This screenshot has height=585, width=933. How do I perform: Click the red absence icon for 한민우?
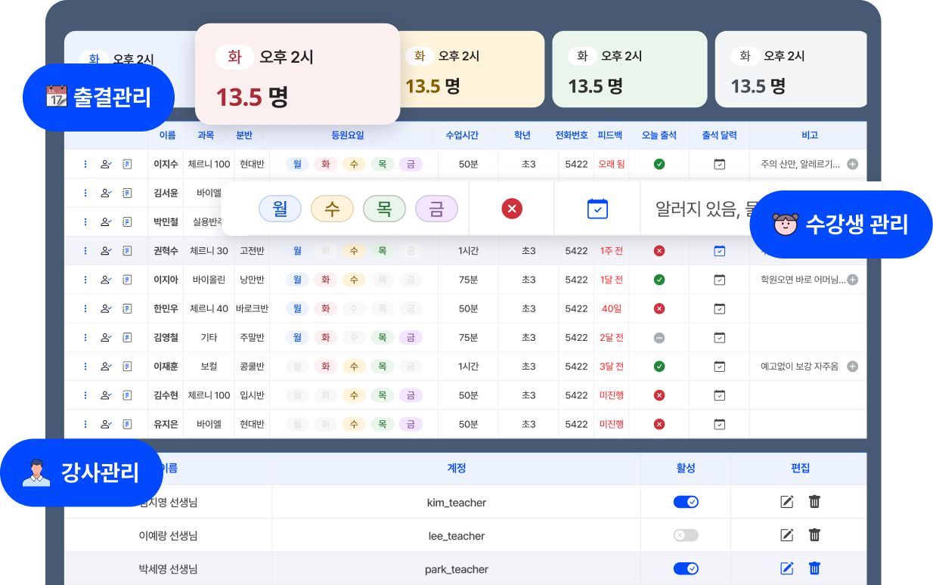659,308
